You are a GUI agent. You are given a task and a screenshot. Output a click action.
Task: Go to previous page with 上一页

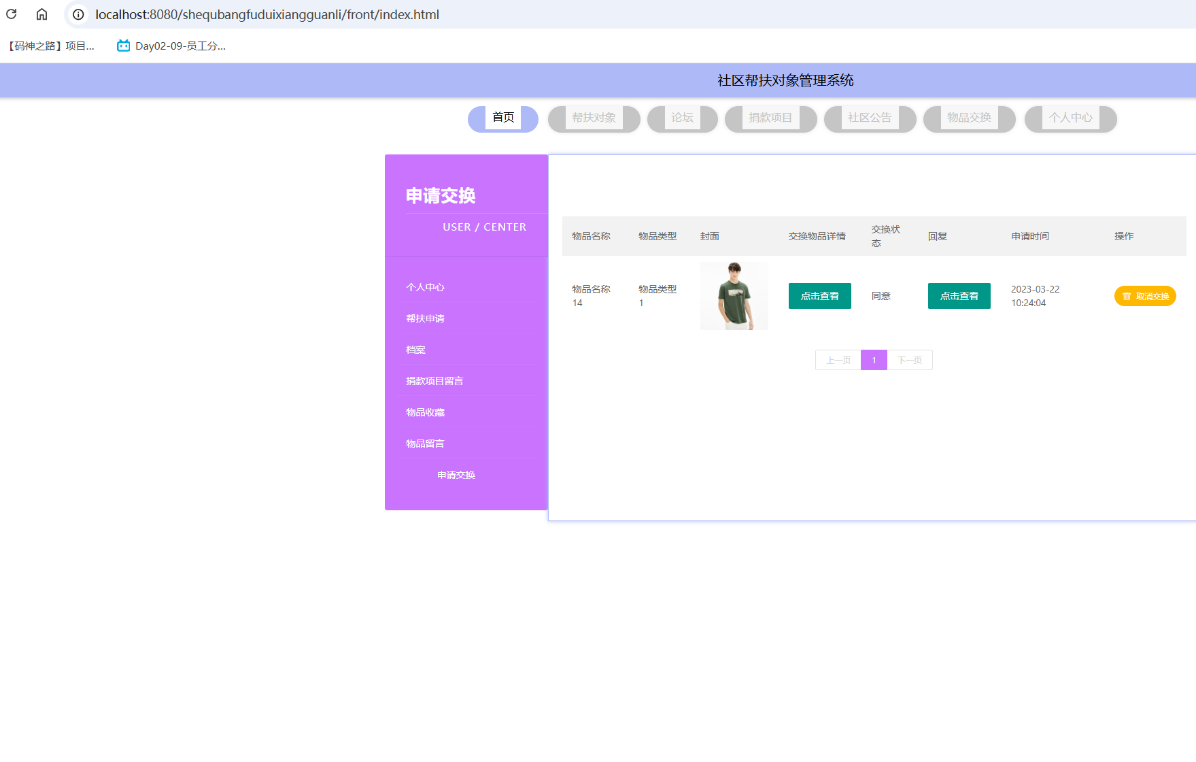click(838, 360)
